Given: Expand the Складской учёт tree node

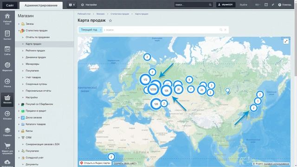Looking at the screenshot, I should pyautogui.click(x=19, y=158).
